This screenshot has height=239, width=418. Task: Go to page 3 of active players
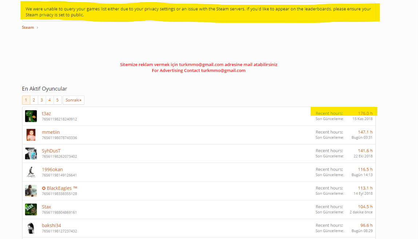(x=41, y=100)
